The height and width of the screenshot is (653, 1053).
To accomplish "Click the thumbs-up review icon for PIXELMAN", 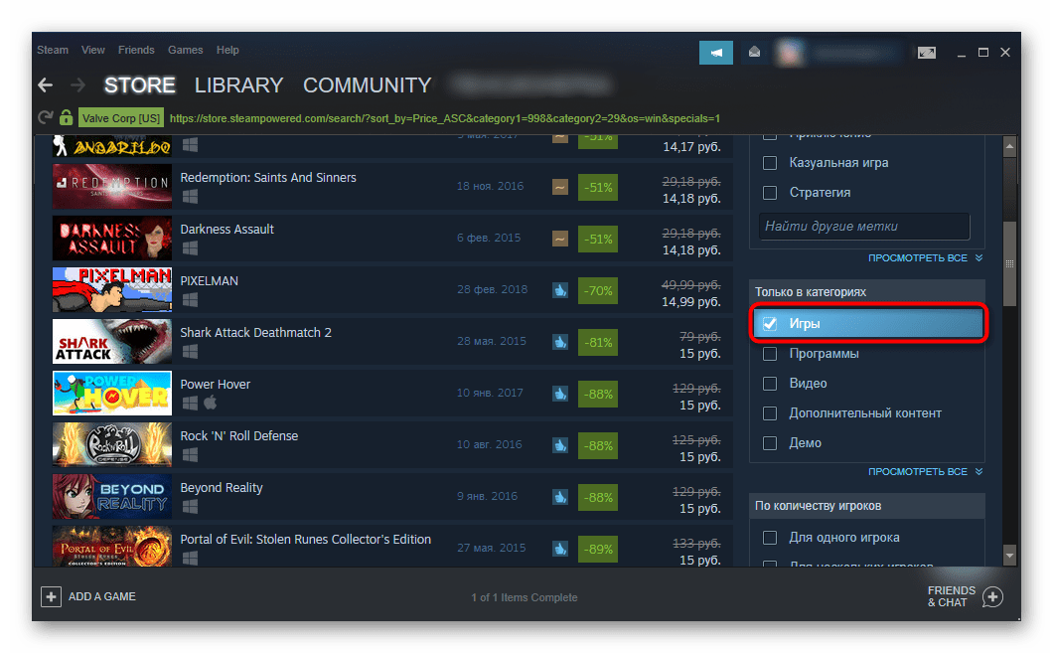I will tap(560, 290).
